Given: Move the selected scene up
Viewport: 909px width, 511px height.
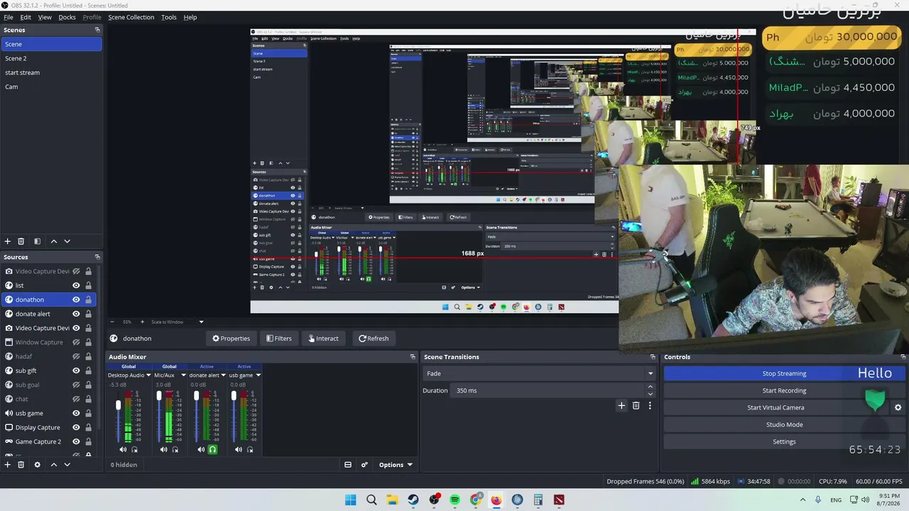Looking at the screenshot, I should [53, 241].
